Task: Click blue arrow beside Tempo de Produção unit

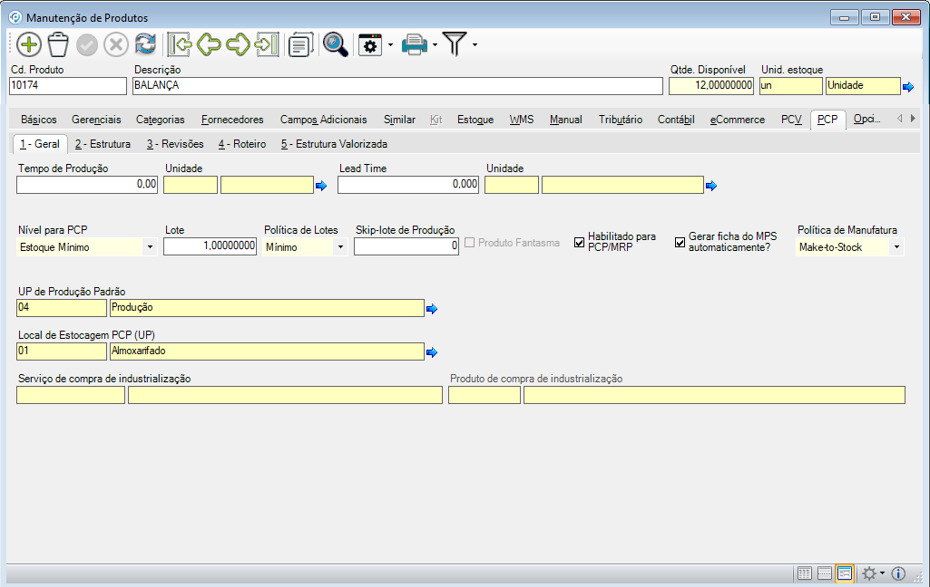Action: pos(321,186)
